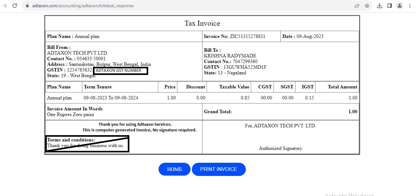Image resolution: width=416 pixels, height=196 pixels.
Task: Open the Chrome profile avatar
Action: tap(399, 6)
